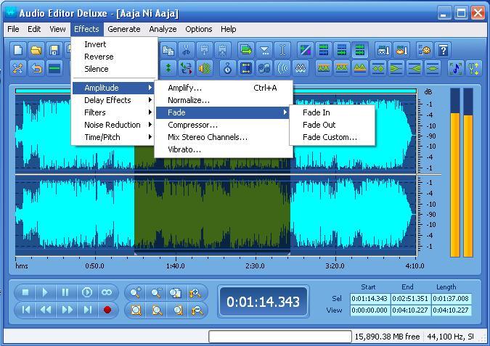The width and height of the screenshot is (490, 346).
Task: Click the 2:30.0 timeline mark
Action: [255, 266]
